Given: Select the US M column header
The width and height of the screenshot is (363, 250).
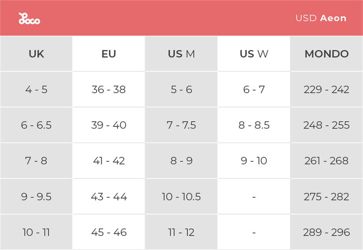Looking at the screenshot, I should (x=181, y=54).
